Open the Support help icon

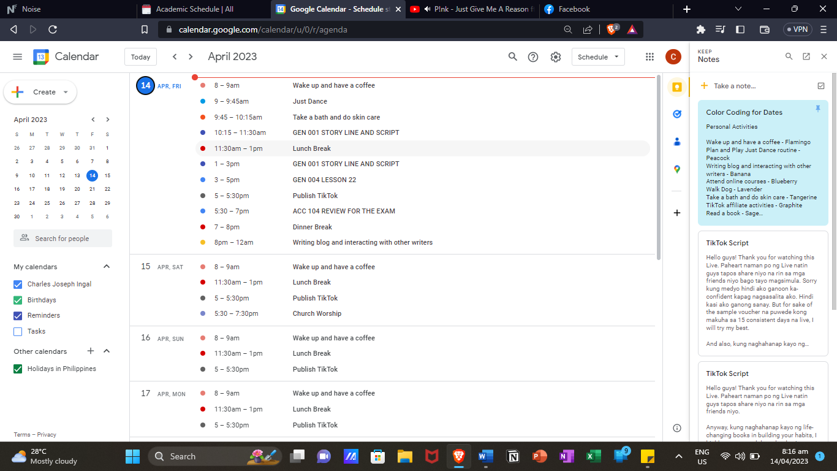click(x=533, y=57)
